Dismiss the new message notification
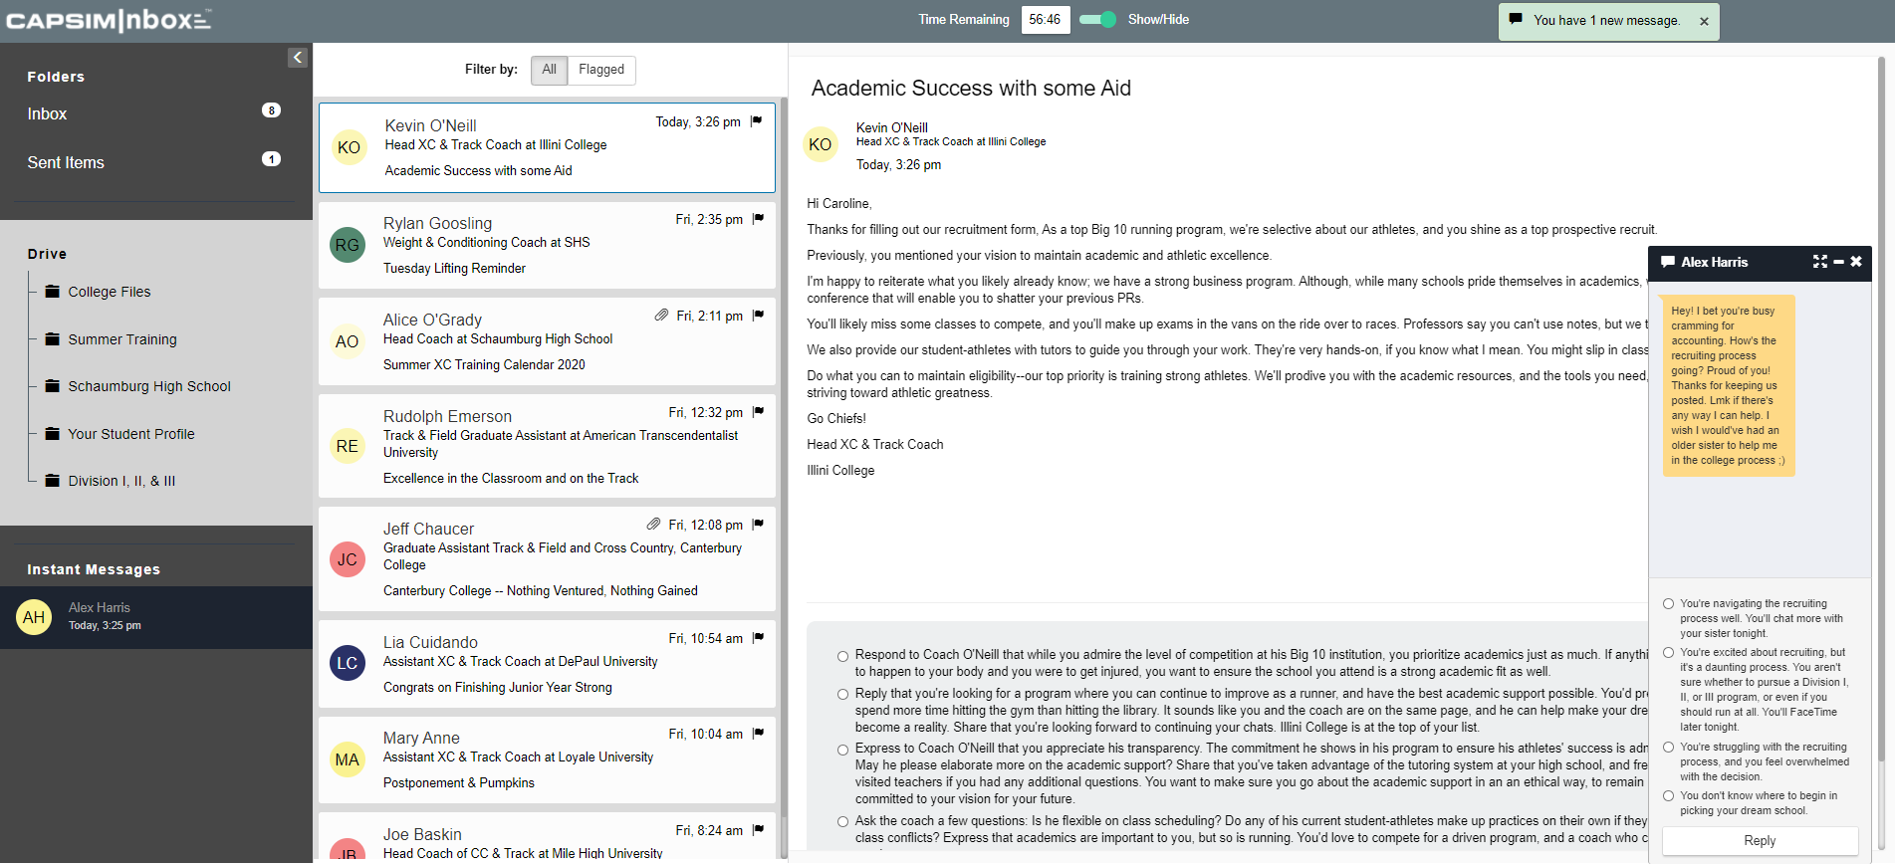Viewport: 1895px width, 864px height. [x=1704, y=21]
